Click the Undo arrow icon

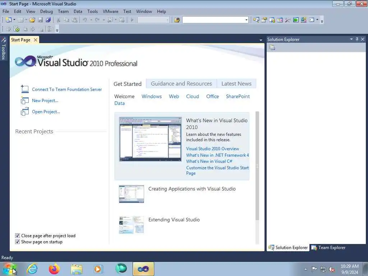[x=85, y=20]
